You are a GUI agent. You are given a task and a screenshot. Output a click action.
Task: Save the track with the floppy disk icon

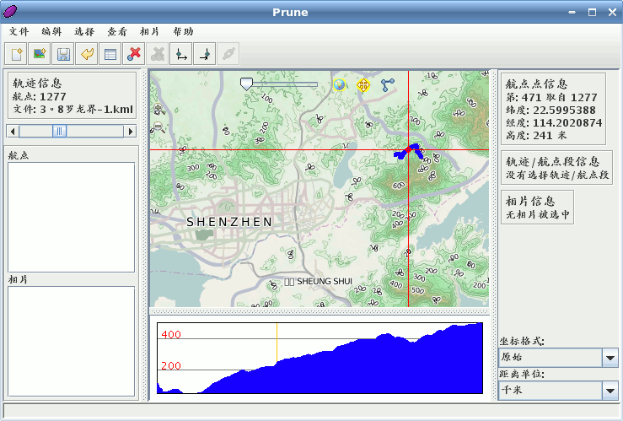(62, 55)
